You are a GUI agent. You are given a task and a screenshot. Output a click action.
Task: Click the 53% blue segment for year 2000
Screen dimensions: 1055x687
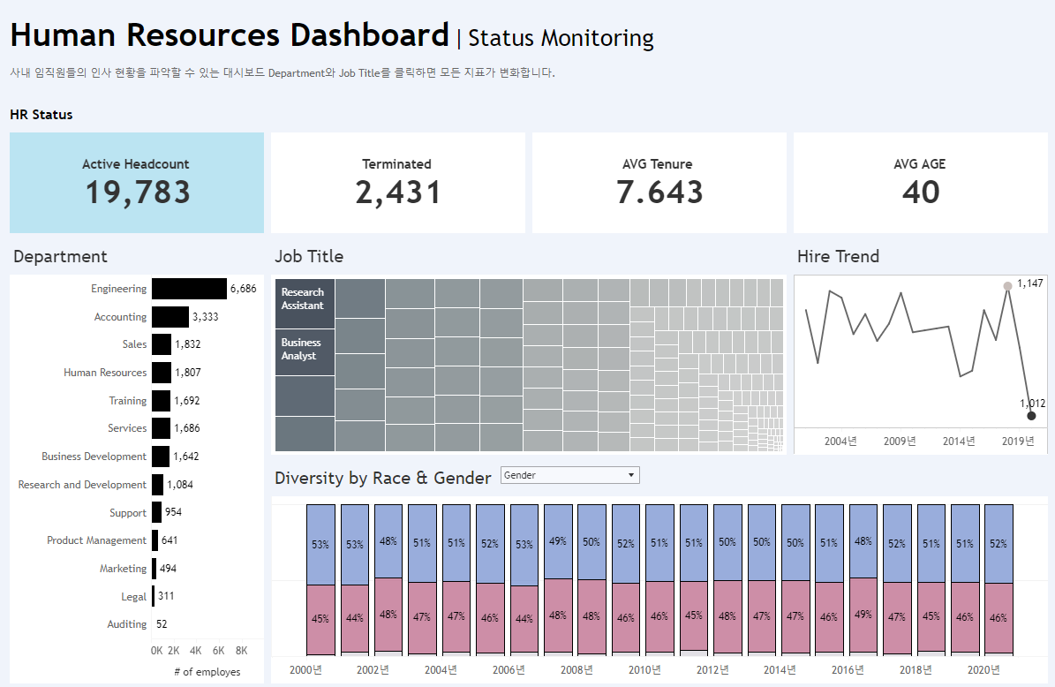[x=319, y=543]
